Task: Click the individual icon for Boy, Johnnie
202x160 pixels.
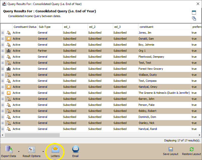Action: tap(9, 45)
